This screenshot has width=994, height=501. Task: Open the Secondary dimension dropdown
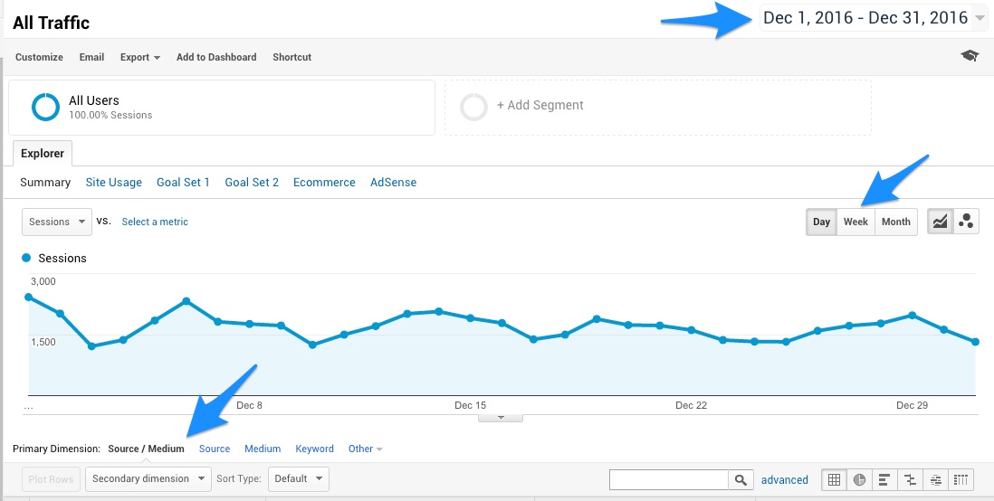pos(148,478)
